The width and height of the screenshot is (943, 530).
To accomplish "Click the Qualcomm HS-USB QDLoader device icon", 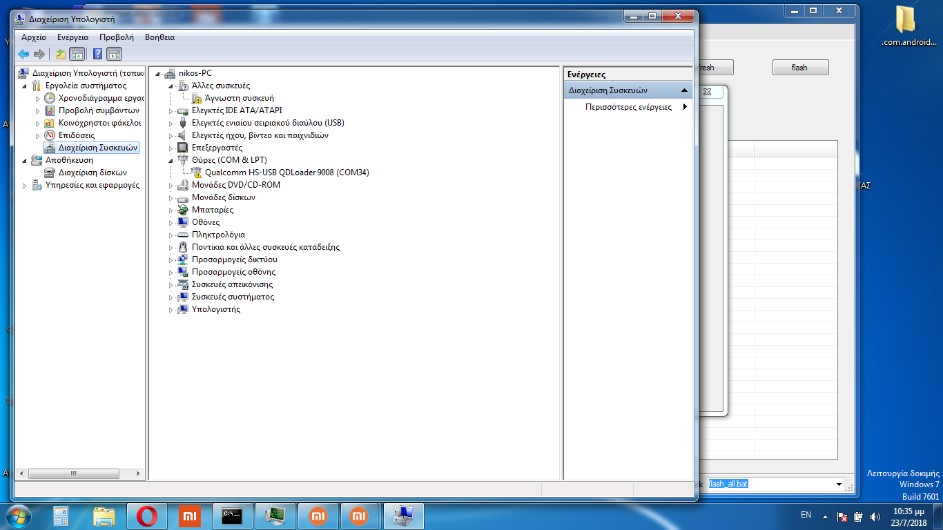I will click(197, 173).
